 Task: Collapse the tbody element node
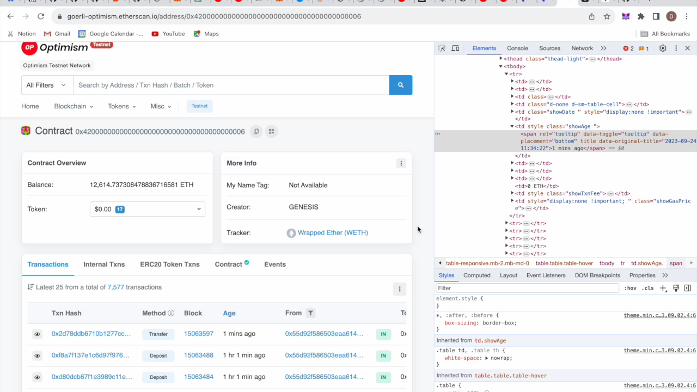click(x=501, y=66)
